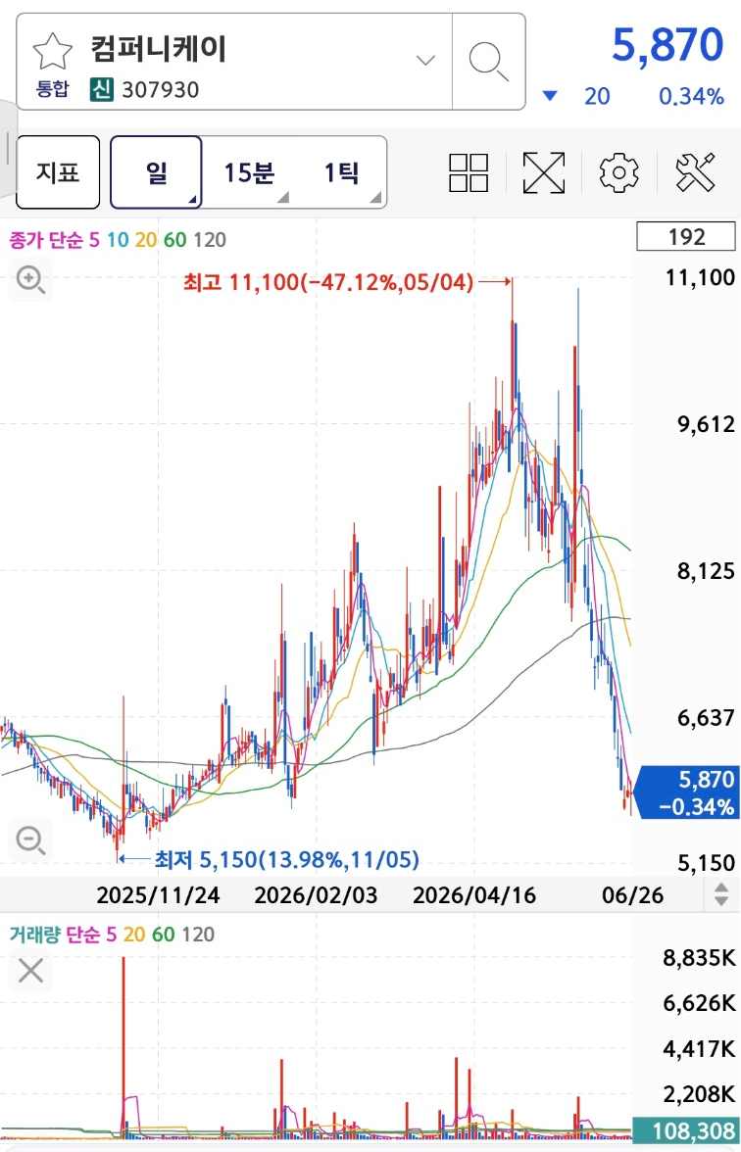The width and height of the screenshot is (741, 1152).
Task: Click the 최저 5,150 low annotation
Action: coord(286,859)
